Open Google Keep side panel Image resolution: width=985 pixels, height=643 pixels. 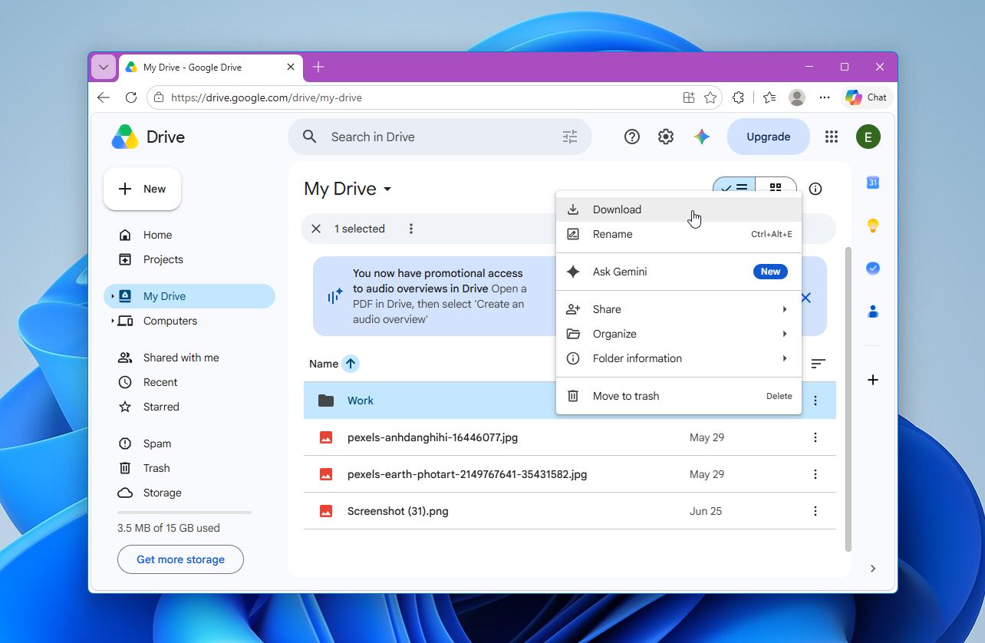point(872,226)
